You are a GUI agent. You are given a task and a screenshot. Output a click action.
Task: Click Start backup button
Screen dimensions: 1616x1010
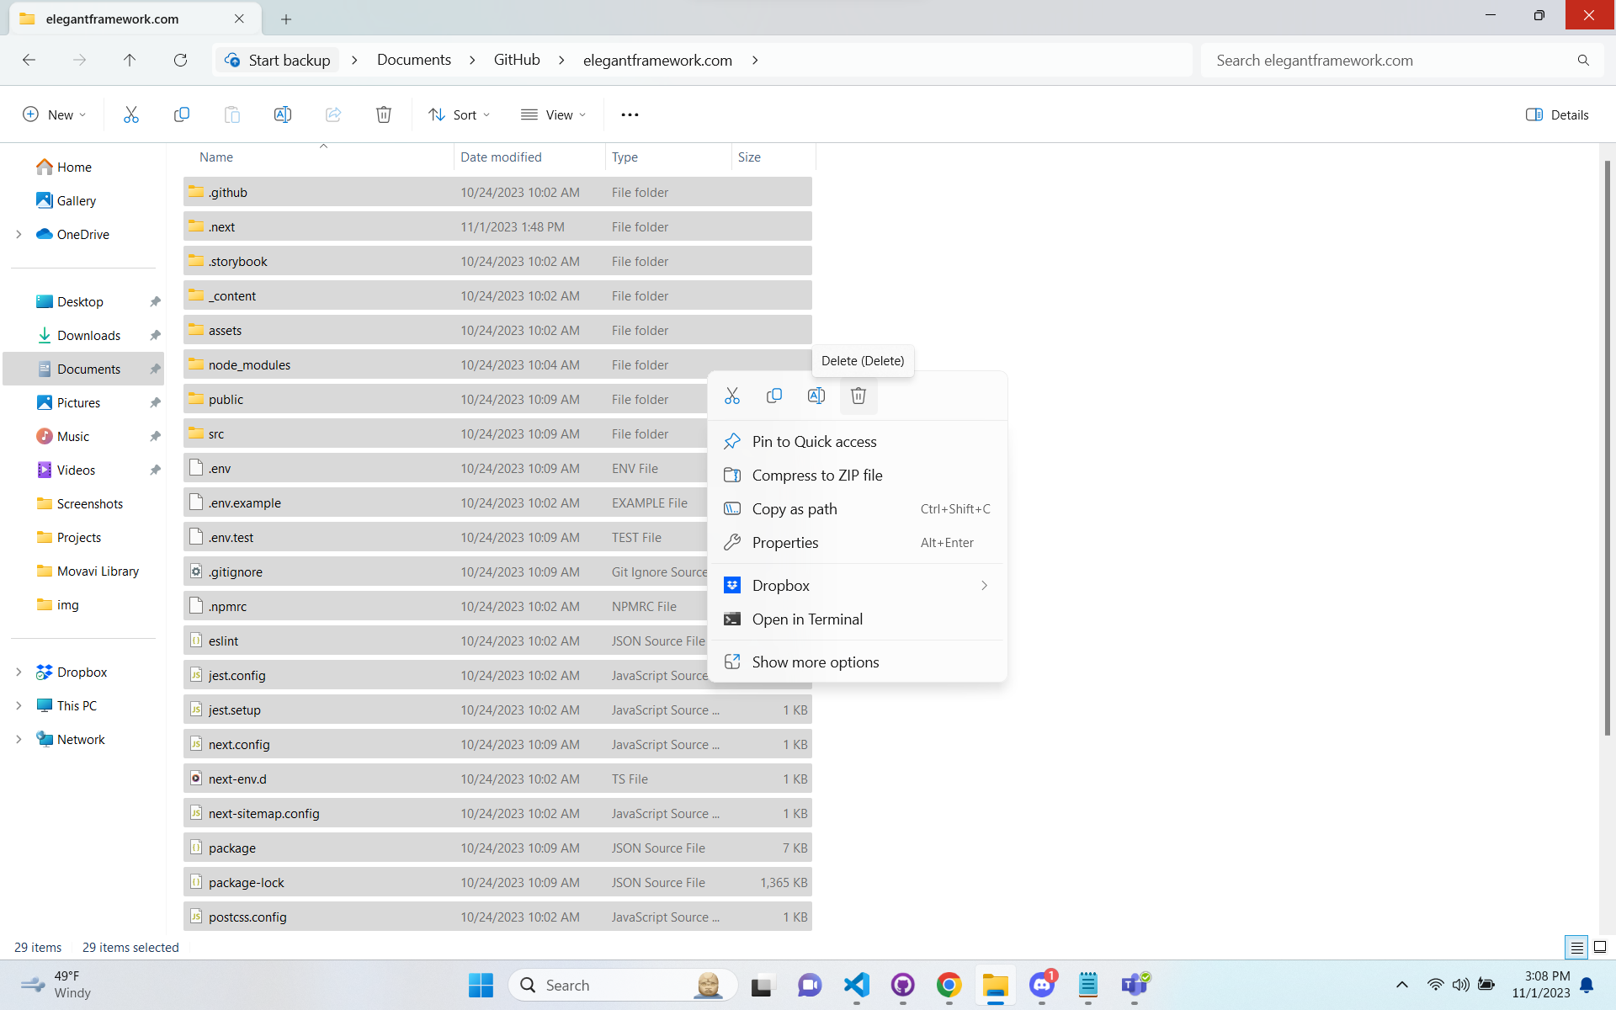pyautogui.click(x=278, y=60)
